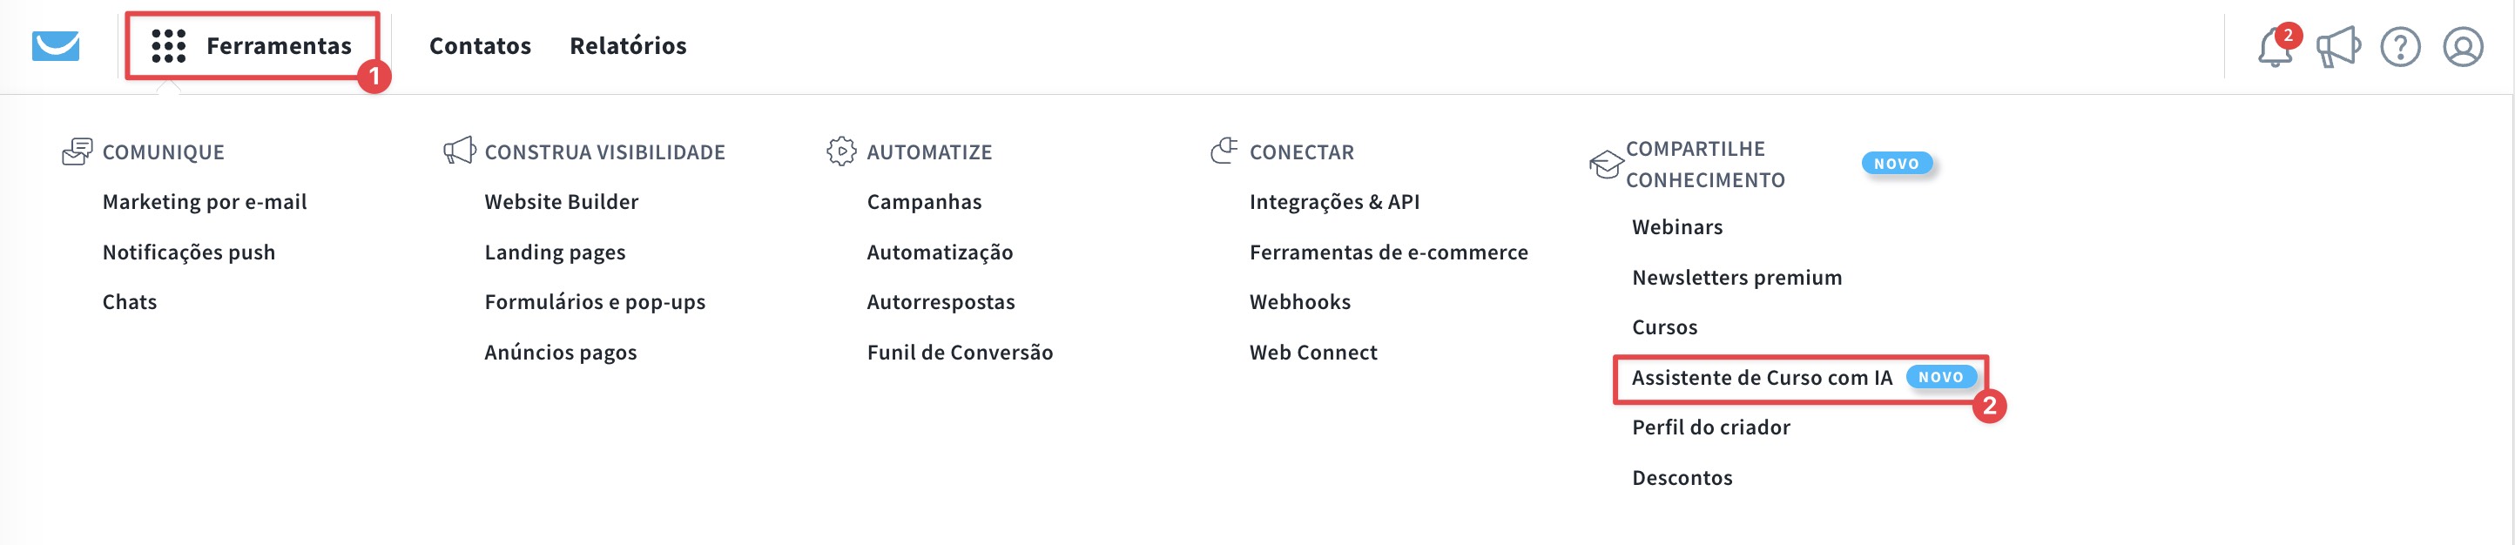Go to Integrações & API
The height and width of the screenshot is (545, 2515).
[1333, 202]
